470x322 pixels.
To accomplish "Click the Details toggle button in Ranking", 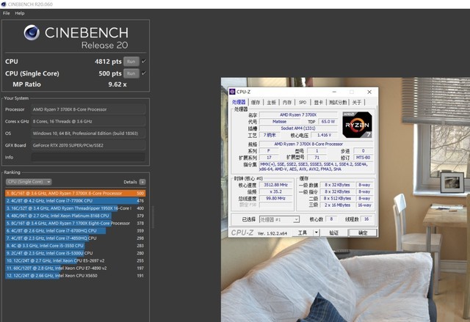I will point(142,182).
